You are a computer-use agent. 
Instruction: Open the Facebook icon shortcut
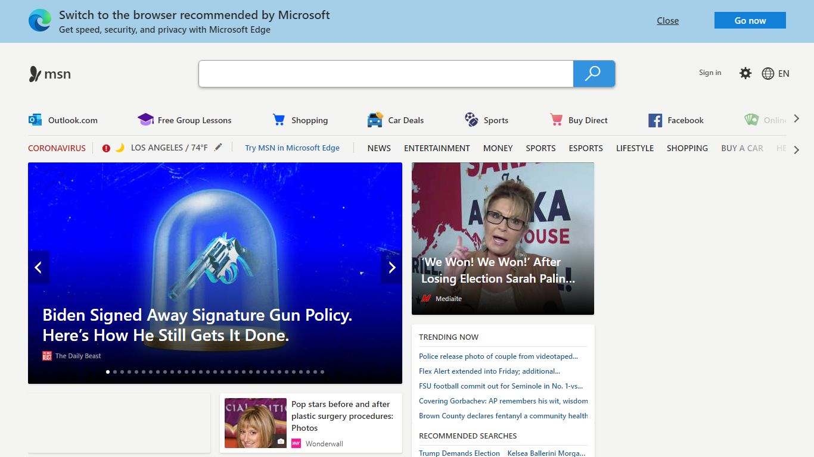click(x=655, y=120)
